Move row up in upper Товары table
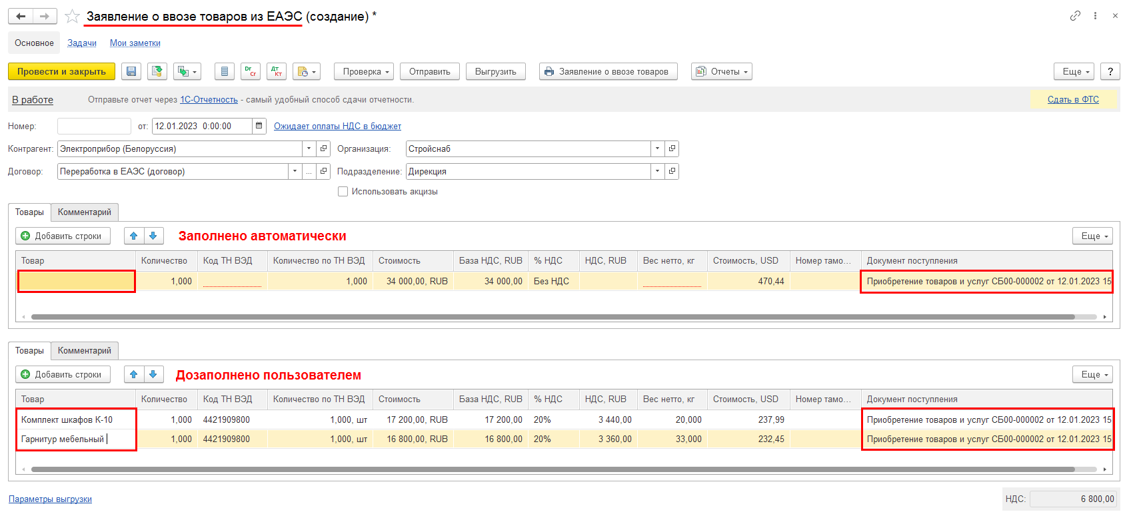 (x=134, y=236)
